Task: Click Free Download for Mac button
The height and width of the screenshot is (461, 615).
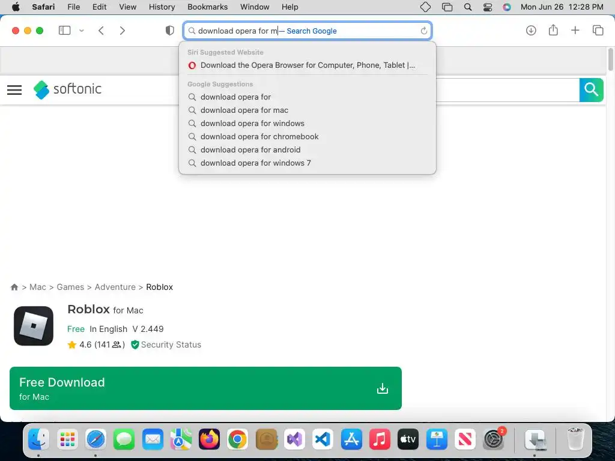Action: coord(205,388)
